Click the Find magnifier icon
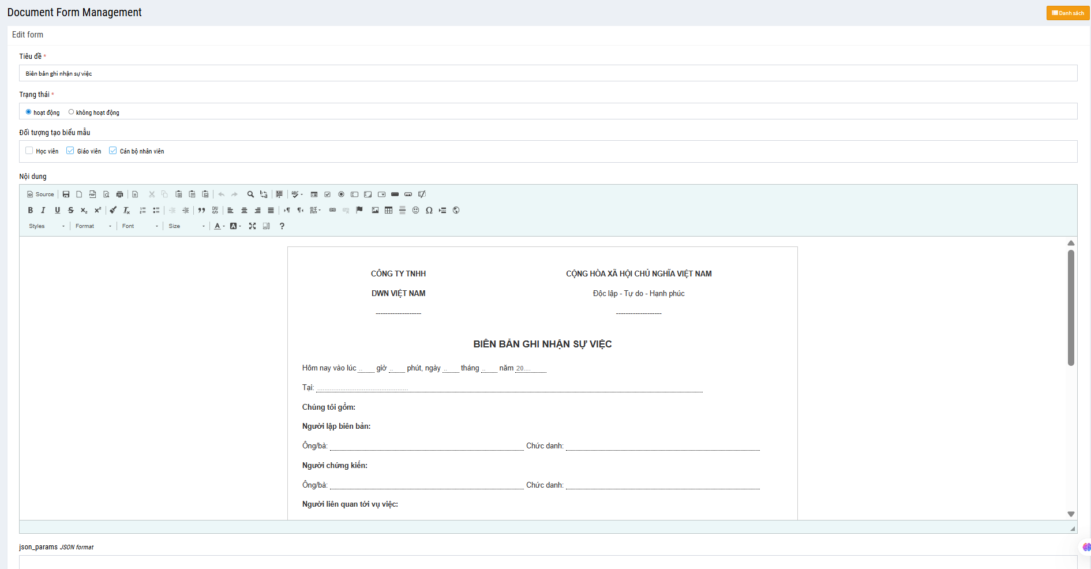The width and height of the screenshot is (1091, 569). (250, 194)
